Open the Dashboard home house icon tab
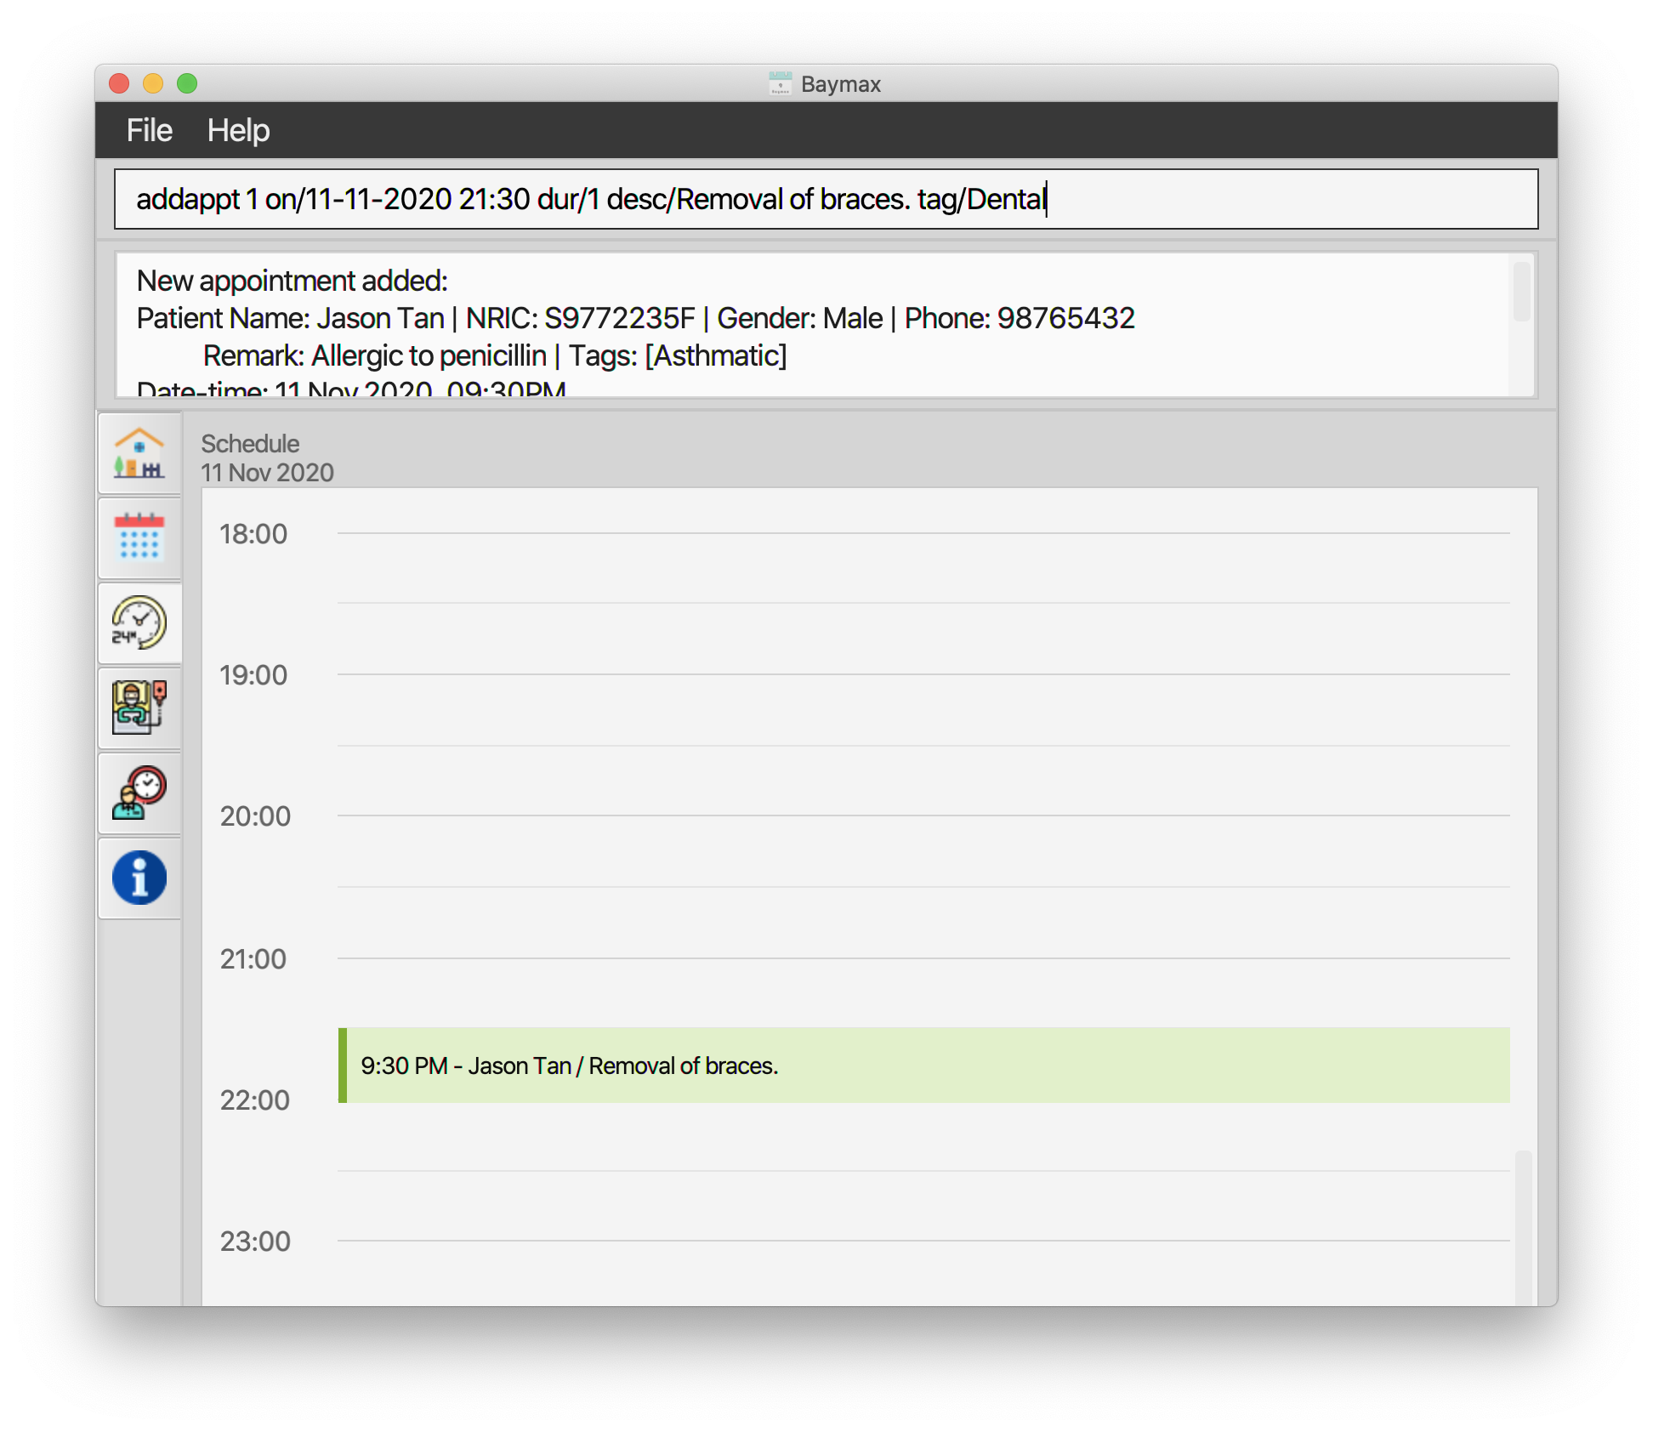This screenshot has height=1432, width=1653. pyautogui.click(x=139, y=453)
